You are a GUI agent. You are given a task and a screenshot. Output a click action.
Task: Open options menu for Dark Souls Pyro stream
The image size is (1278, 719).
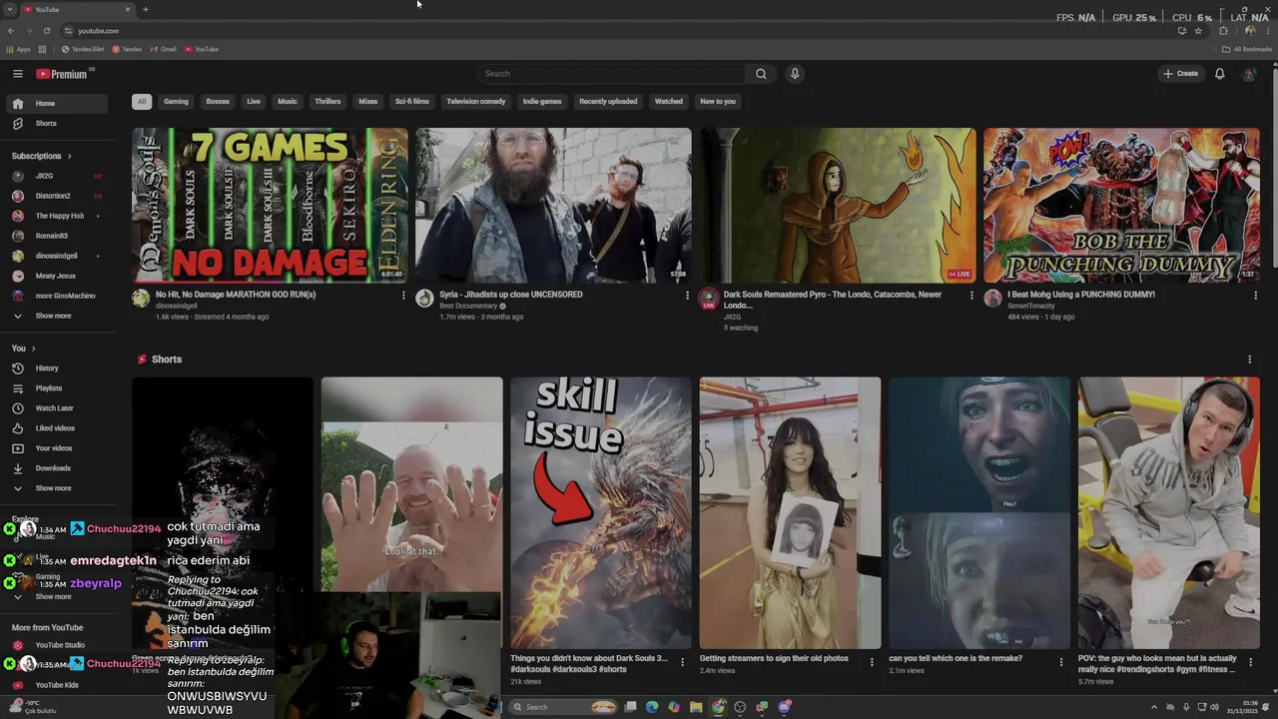(971, 296)
